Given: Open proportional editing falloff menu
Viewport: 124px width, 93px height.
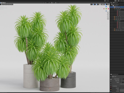Looking at the screenshot, I should pyautogui.click(x=57, y=3).
